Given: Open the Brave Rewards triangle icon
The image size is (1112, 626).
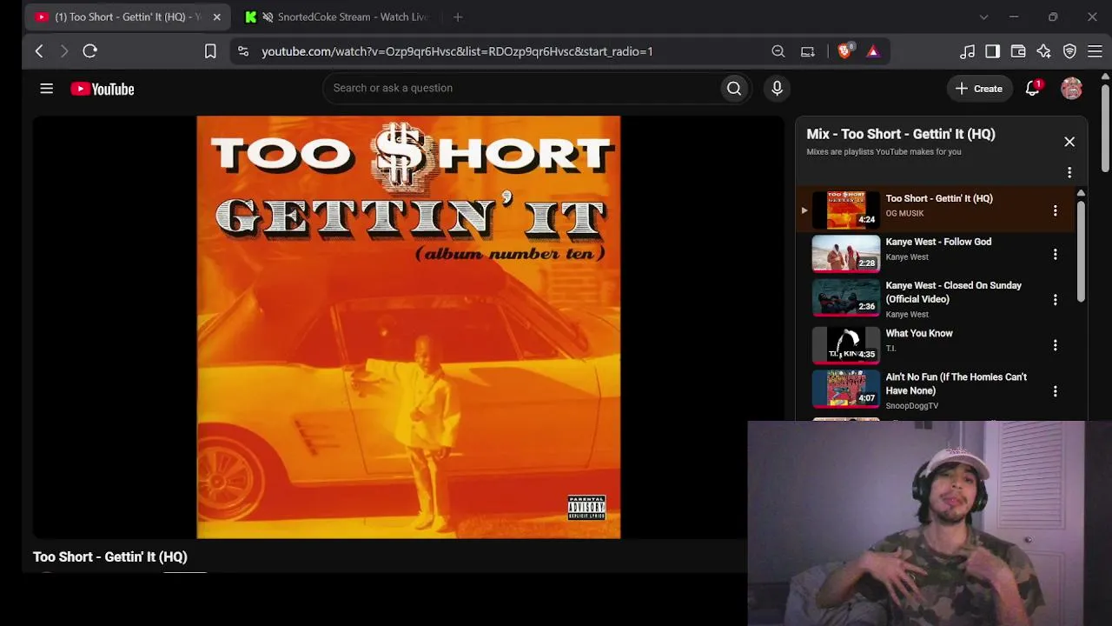Looking at the screenshot, I should coord(873,51).
